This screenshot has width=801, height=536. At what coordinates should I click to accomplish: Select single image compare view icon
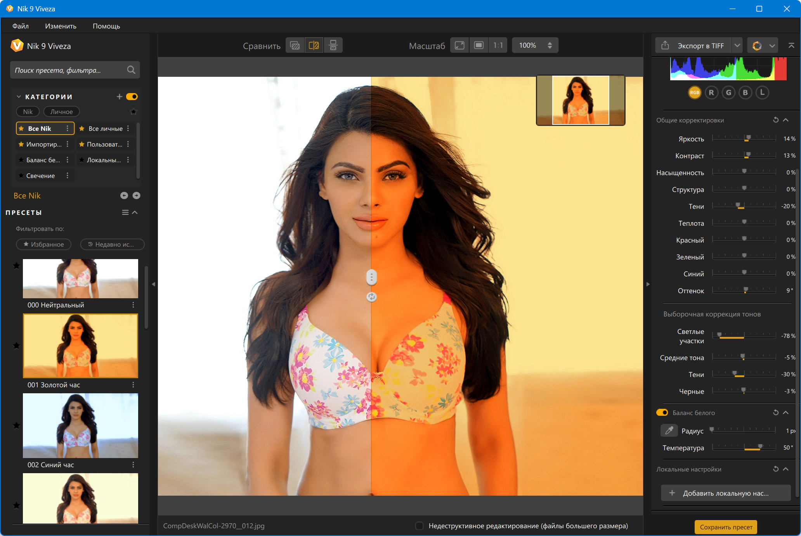(x=295, y=45)
